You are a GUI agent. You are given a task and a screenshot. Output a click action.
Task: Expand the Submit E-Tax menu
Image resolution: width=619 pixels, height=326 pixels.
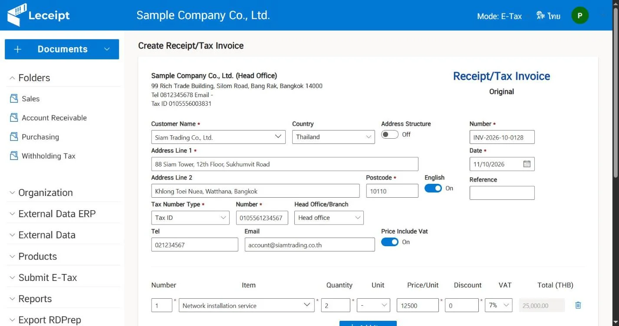point(63,278)
